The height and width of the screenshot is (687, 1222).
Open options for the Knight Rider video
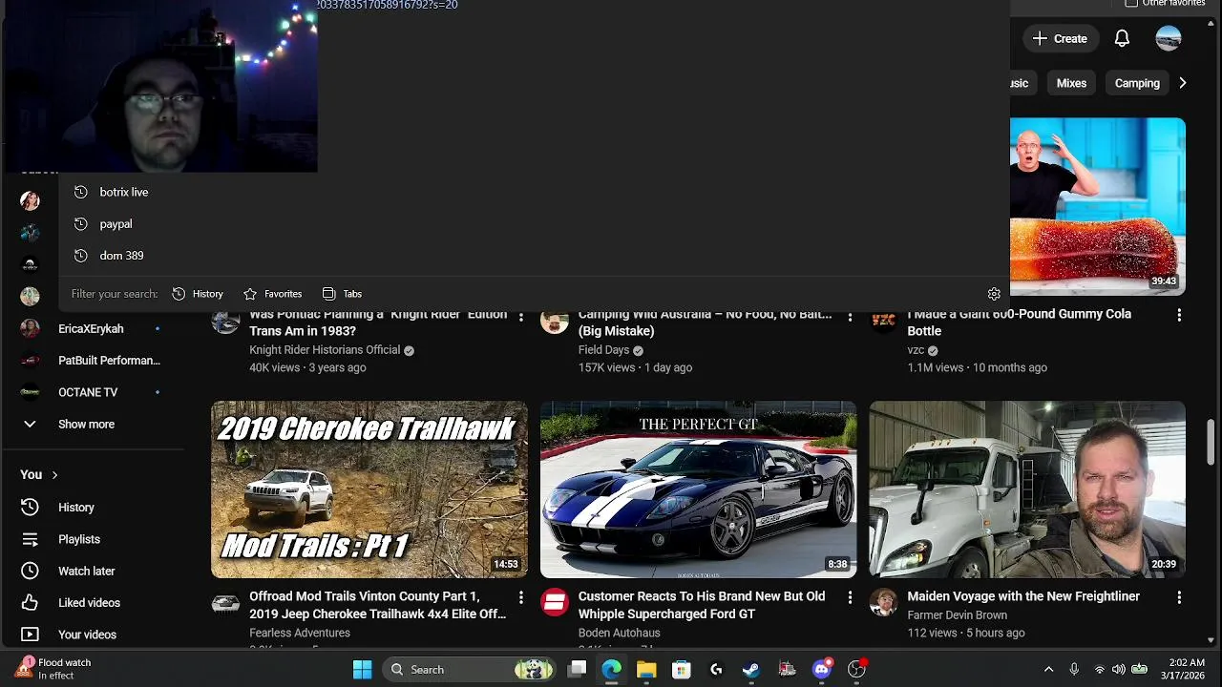pos(520,315)
